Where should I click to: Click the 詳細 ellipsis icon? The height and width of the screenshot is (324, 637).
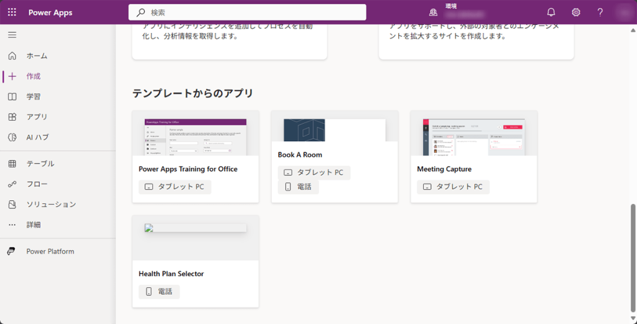(x=12, y=224)
